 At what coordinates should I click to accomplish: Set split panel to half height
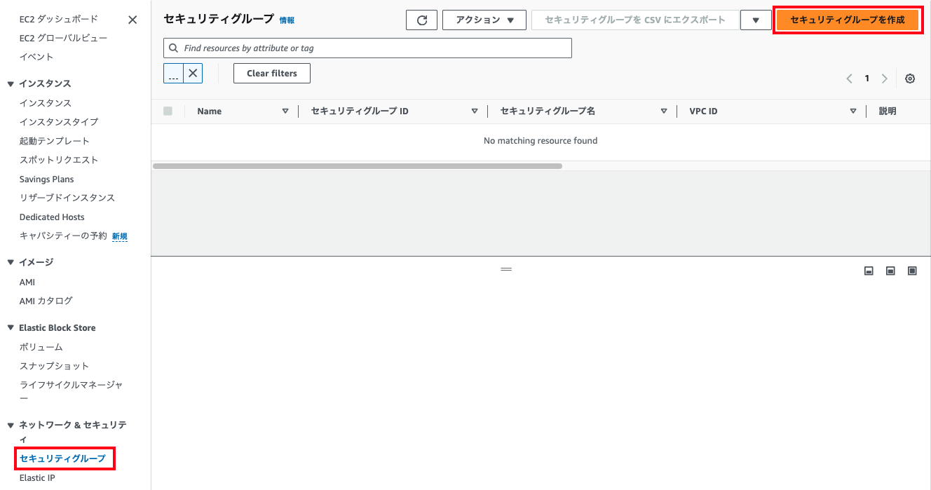(x=890, y=271)
